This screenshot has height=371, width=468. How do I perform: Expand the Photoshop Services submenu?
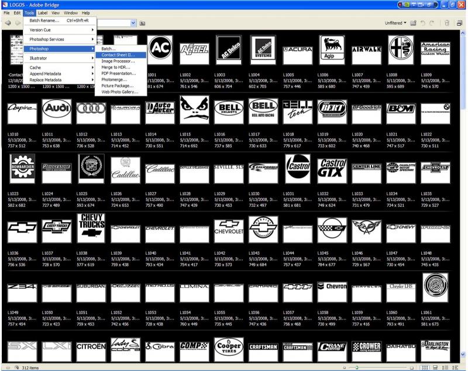60,39
